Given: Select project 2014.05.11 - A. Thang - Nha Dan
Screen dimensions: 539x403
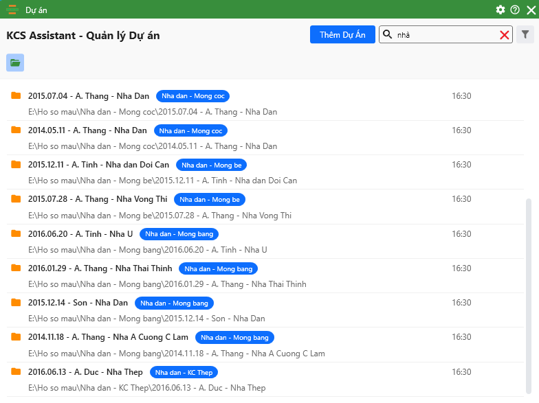Looking at the screenshot, I should 87,130.
